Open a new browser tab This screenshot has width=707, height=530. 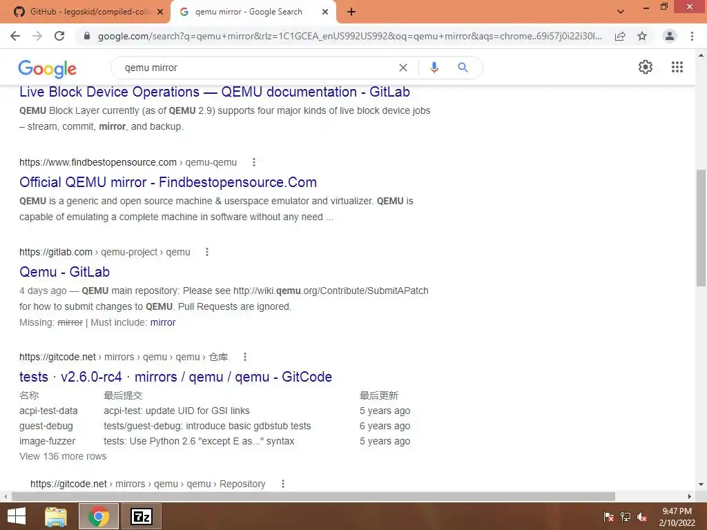click(351, 12)
